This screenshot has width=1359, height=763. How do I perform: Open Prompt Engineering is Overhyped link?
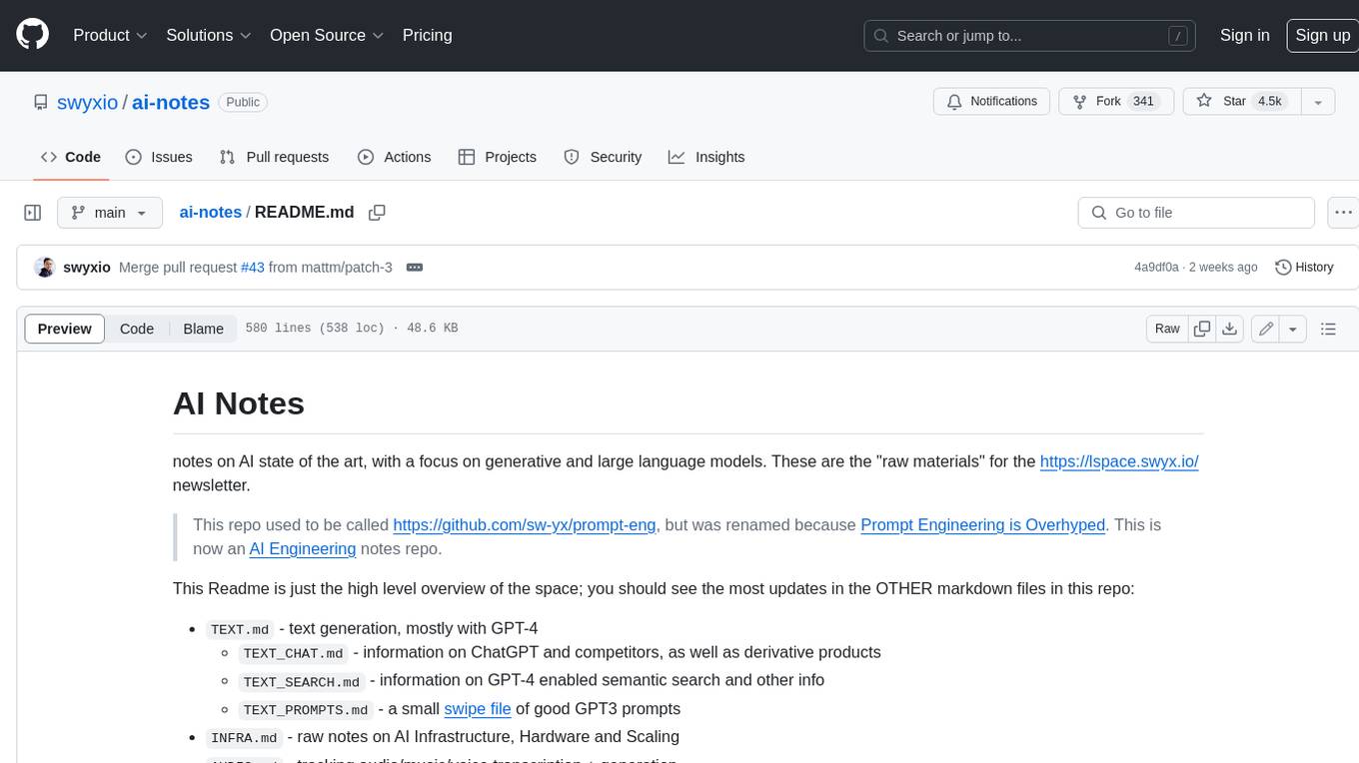point(982,524)
